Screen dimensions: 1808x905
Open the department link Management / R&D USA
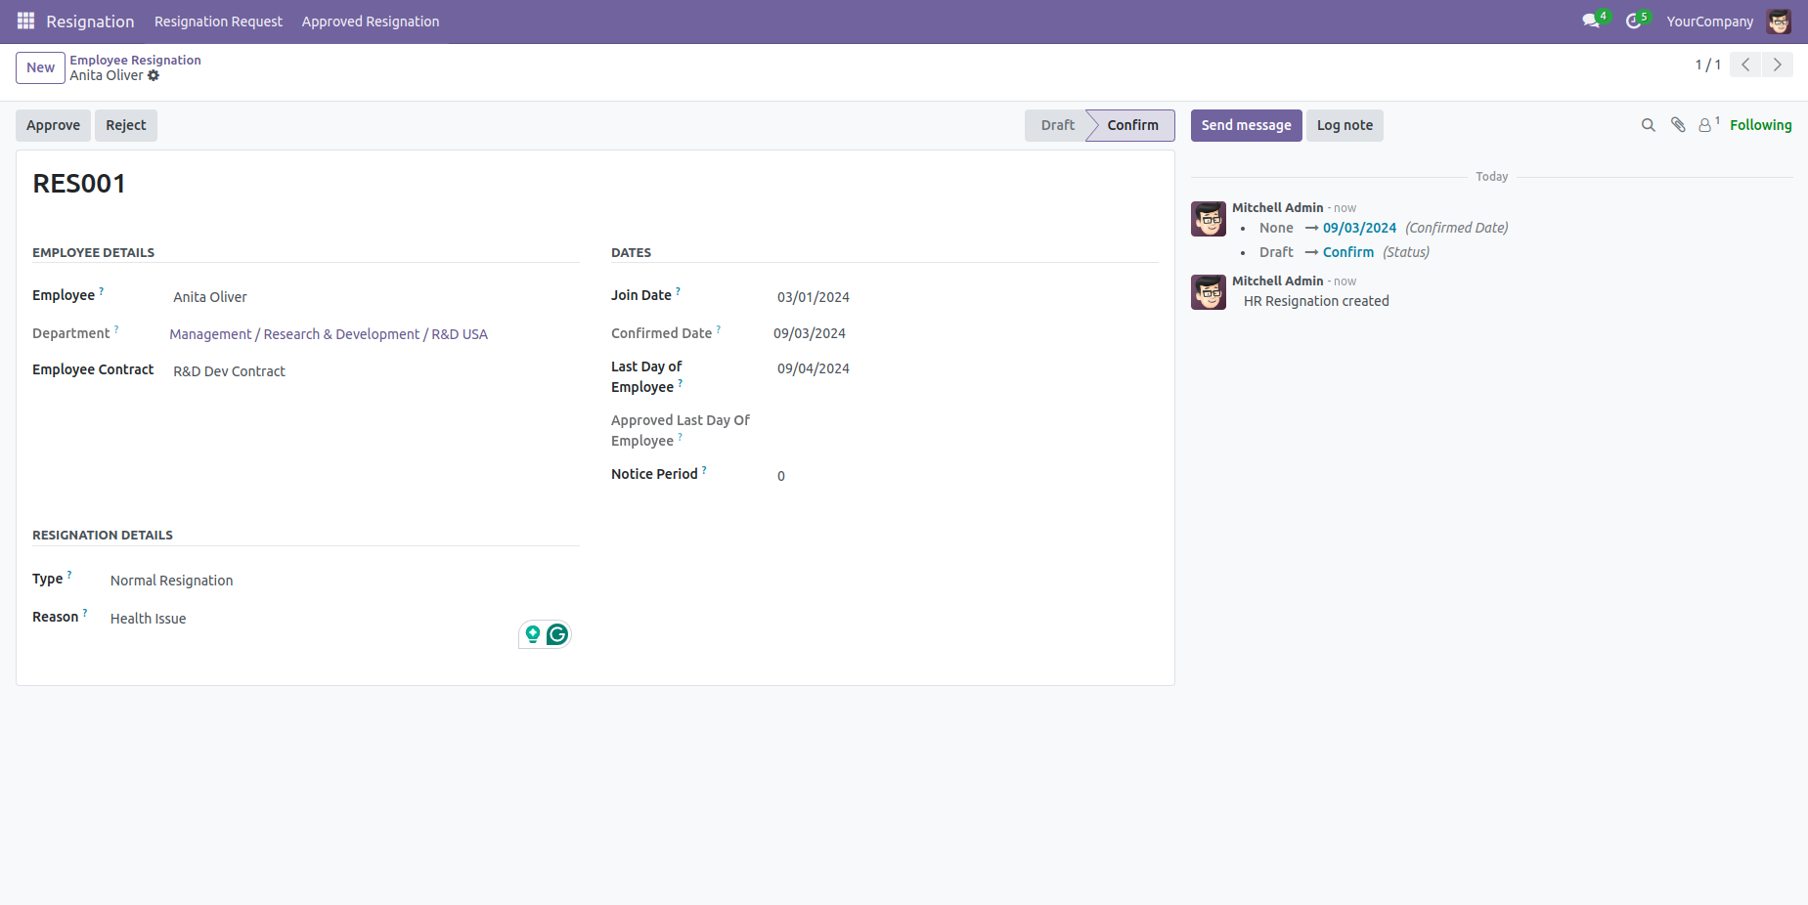[x=329, y=334]
